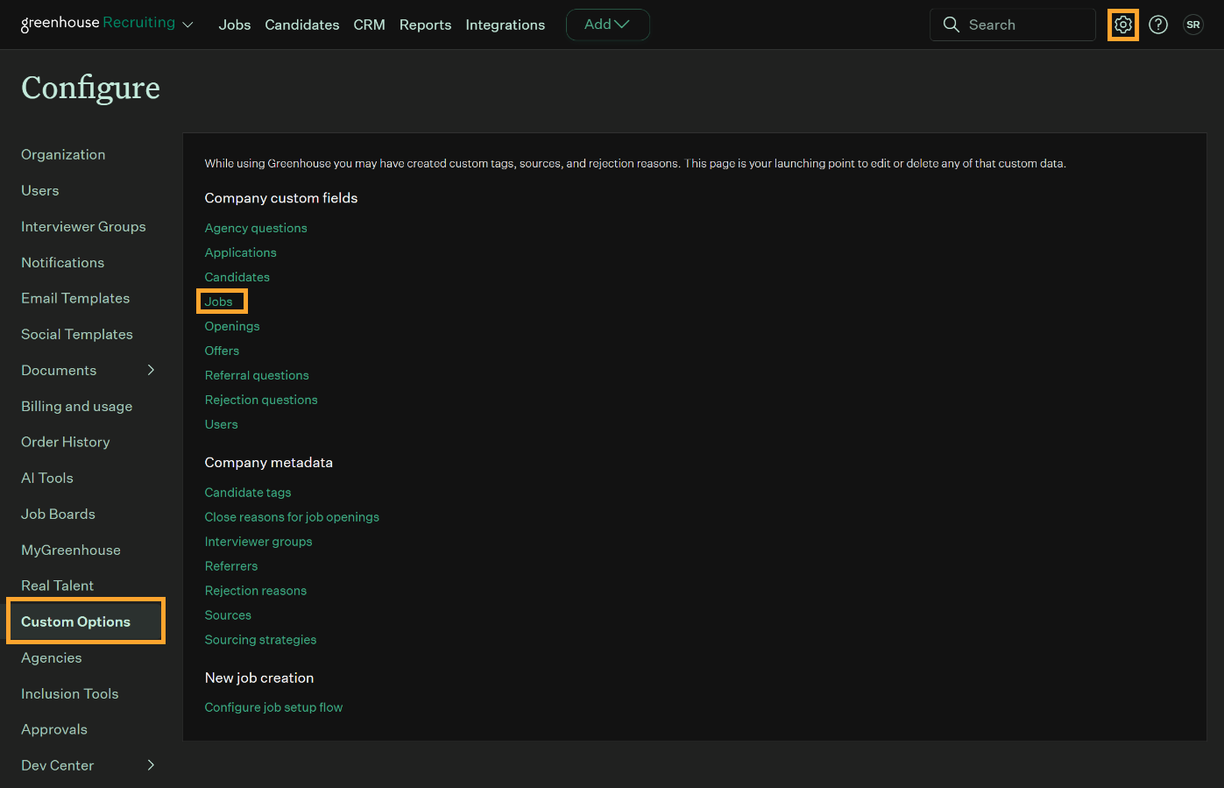The image size is (1224, 788).
Task: Open Real Talent in the sidebar
Action: pyautogui.click(x=57, y=586)
